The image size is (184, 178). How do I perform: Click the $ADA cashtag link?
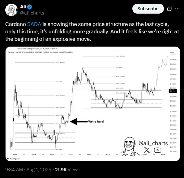[x=34, y=24]
